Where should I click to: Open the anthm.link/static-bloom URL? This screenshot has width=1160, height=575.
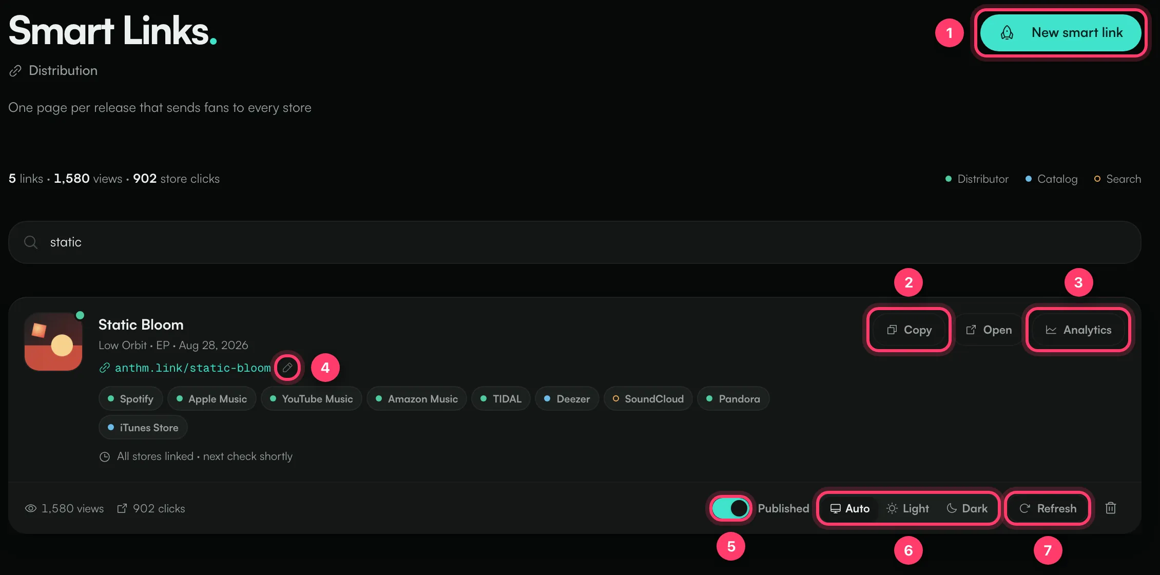[x=193, y=368]
